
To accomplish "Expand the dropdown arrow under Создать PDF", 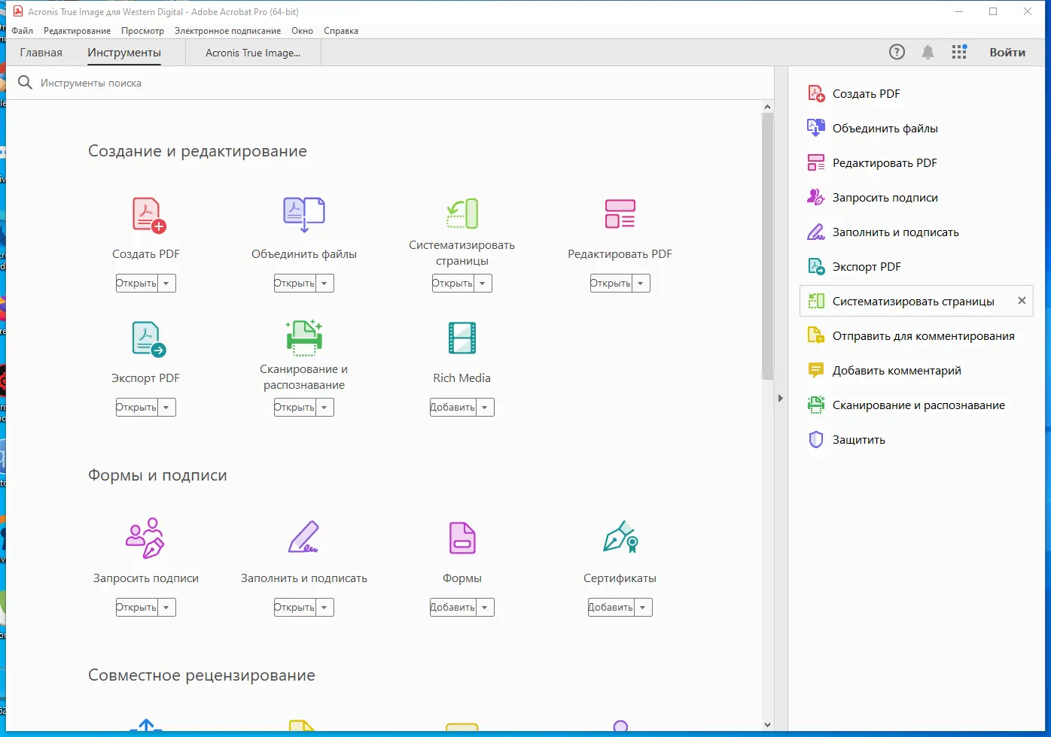I will [x=166, y=284].
